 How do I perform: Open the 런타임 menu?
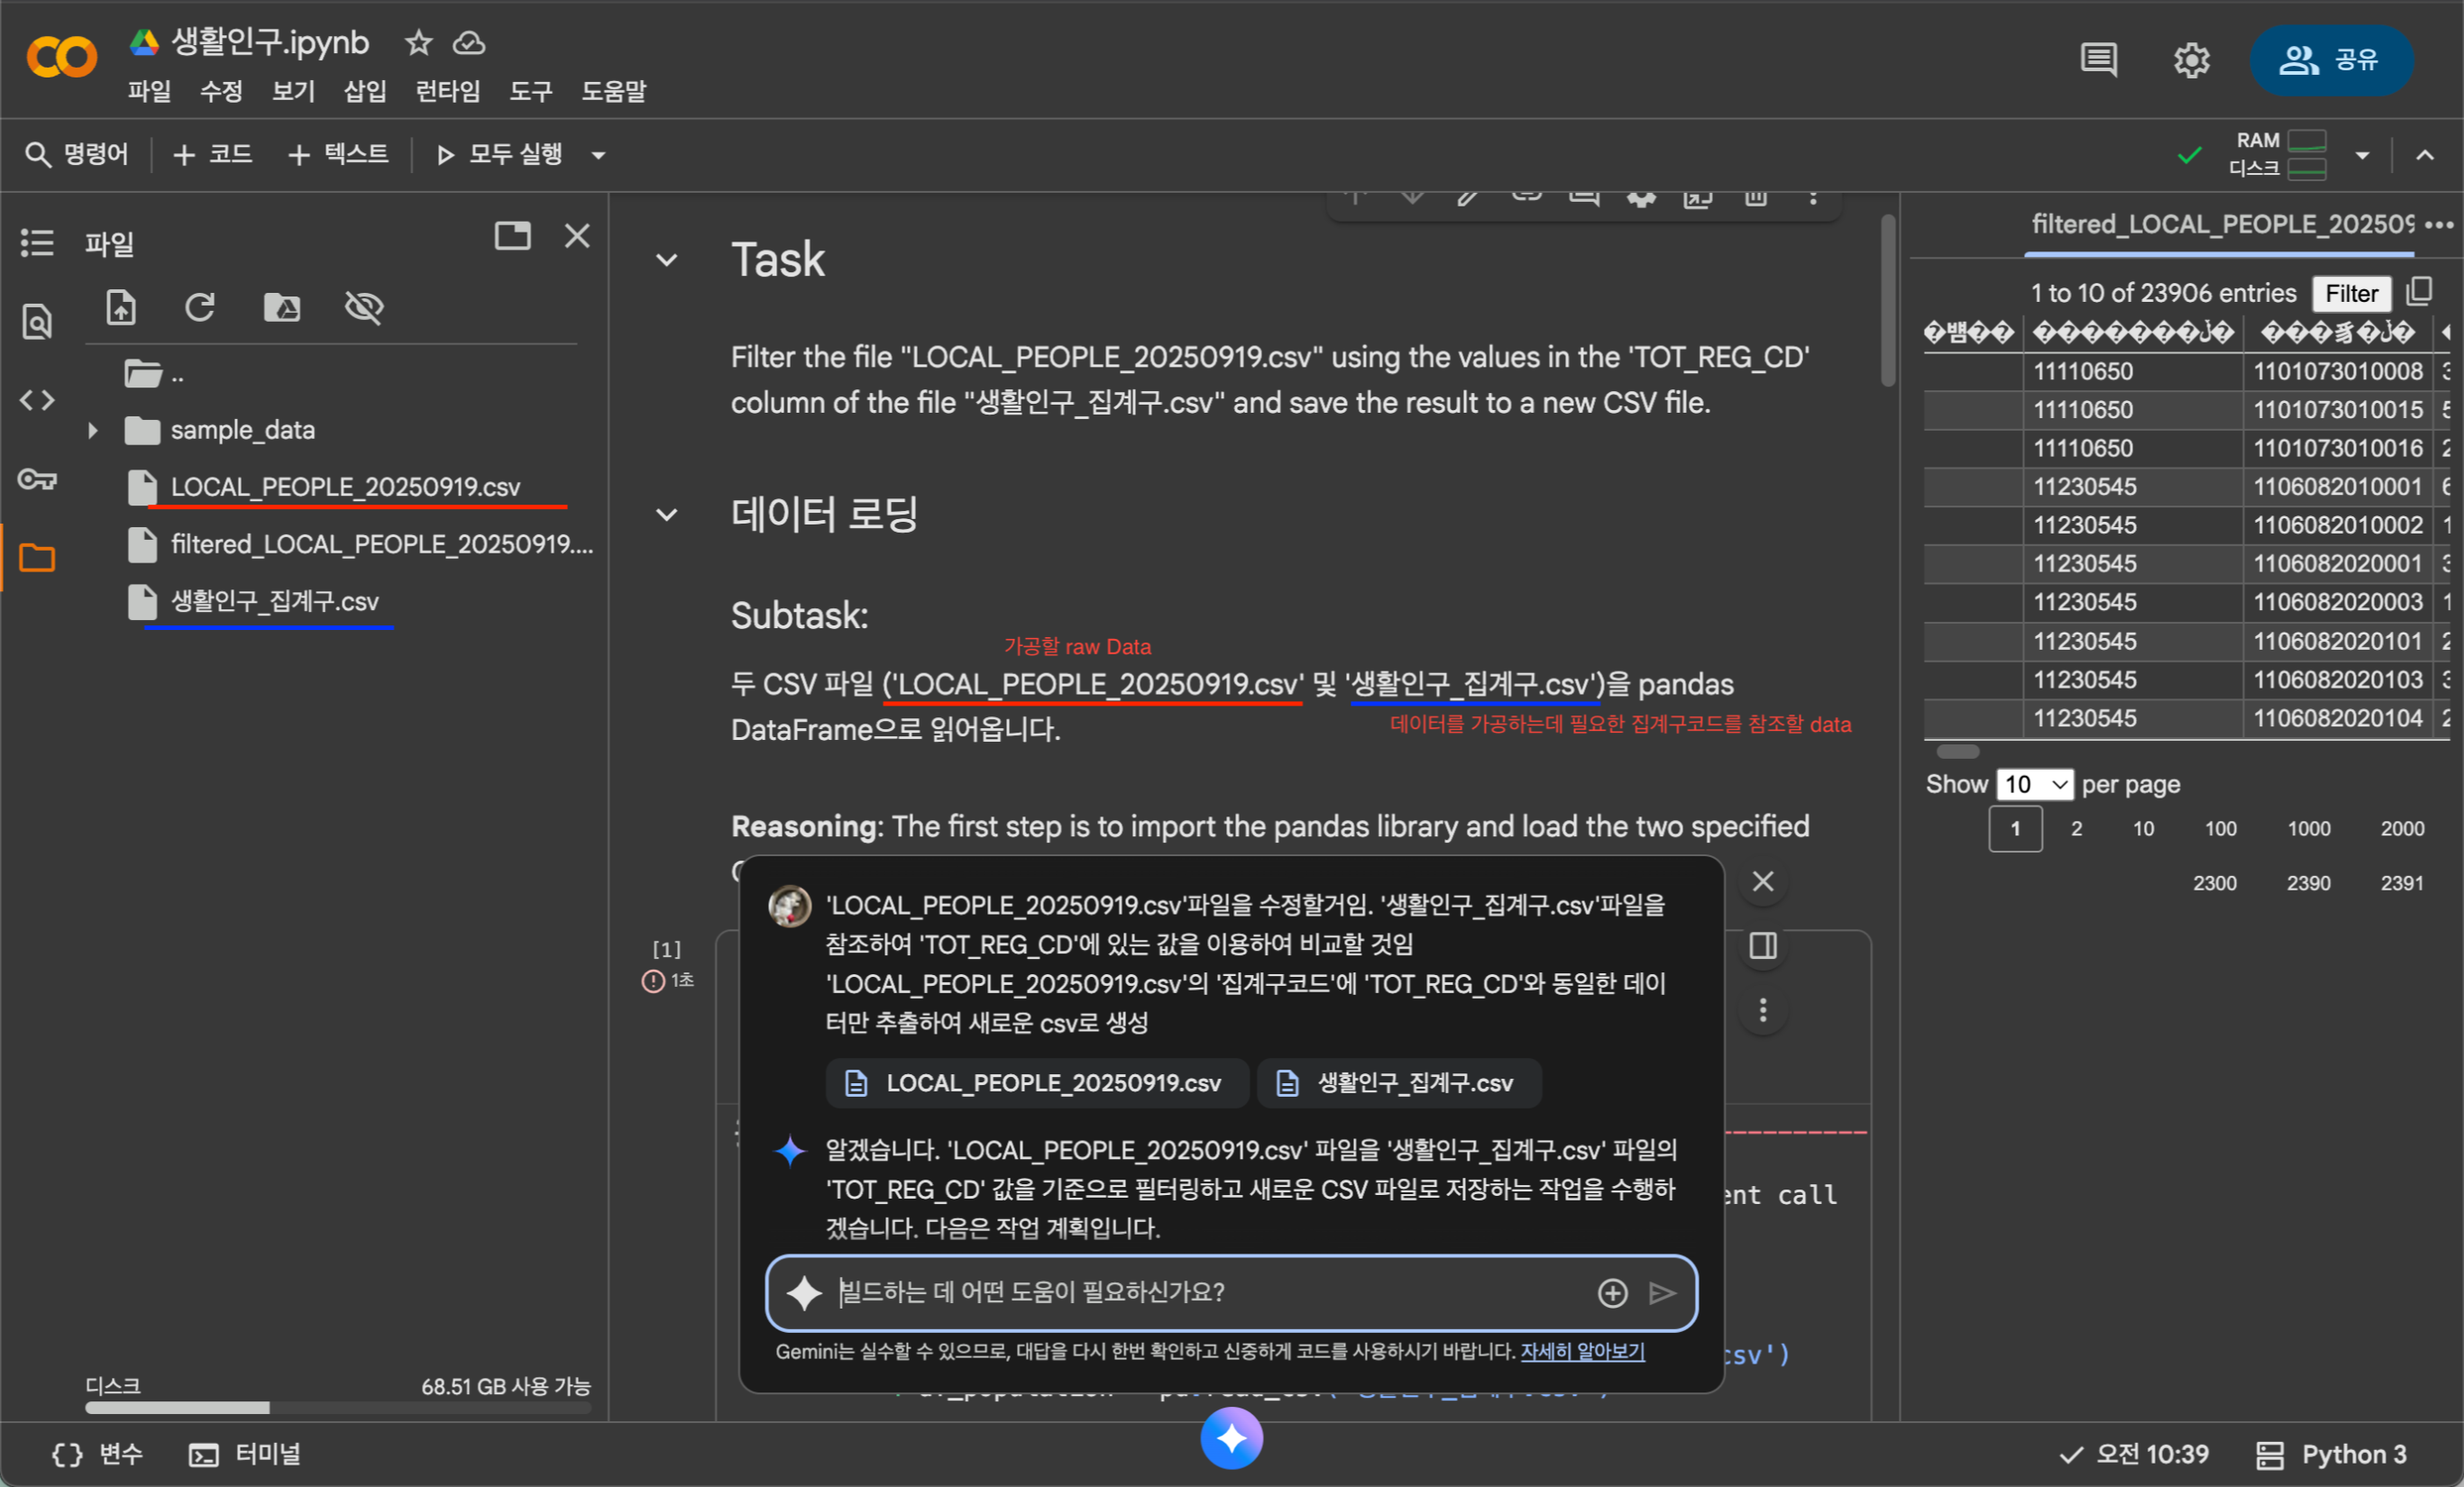(x=447, y=92)
